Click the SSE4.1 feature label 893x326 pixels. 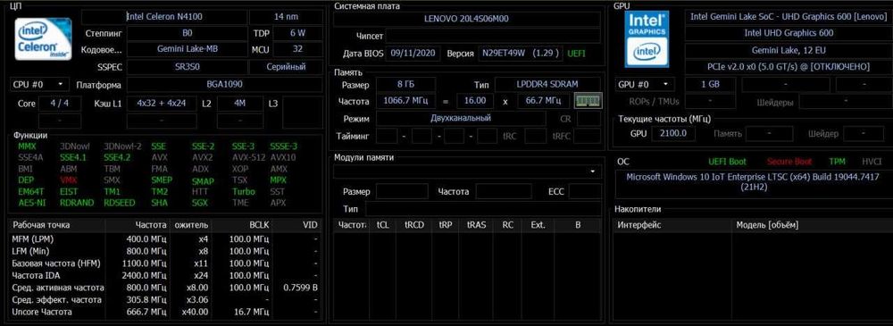(72, 157)
